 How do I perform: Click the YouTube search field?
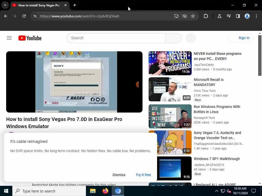[x=116, y=38]
